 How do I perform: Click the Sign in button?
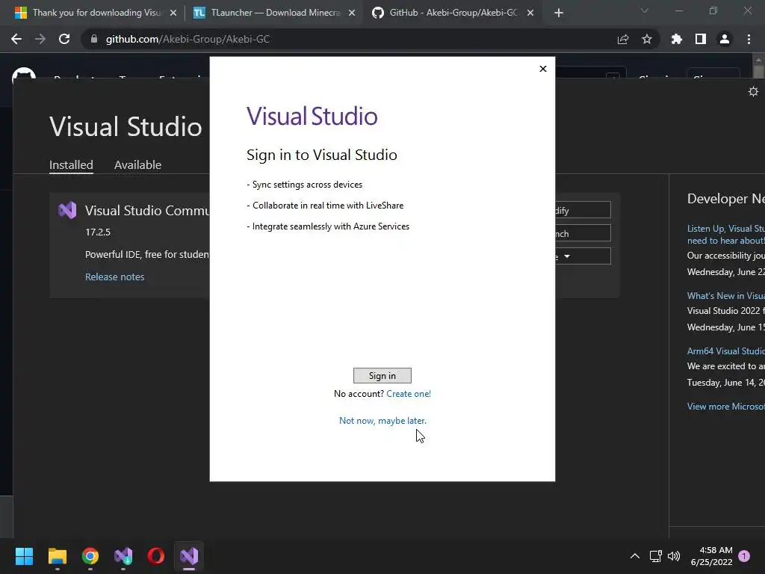[x=382, y=375]
